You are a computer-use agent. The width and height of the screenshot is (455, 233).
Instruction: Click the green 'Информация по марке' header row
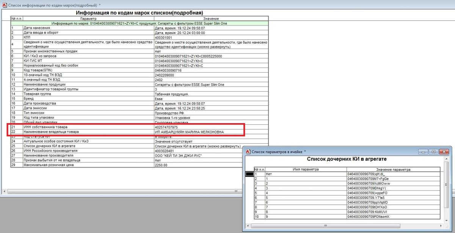click(140, 23)
